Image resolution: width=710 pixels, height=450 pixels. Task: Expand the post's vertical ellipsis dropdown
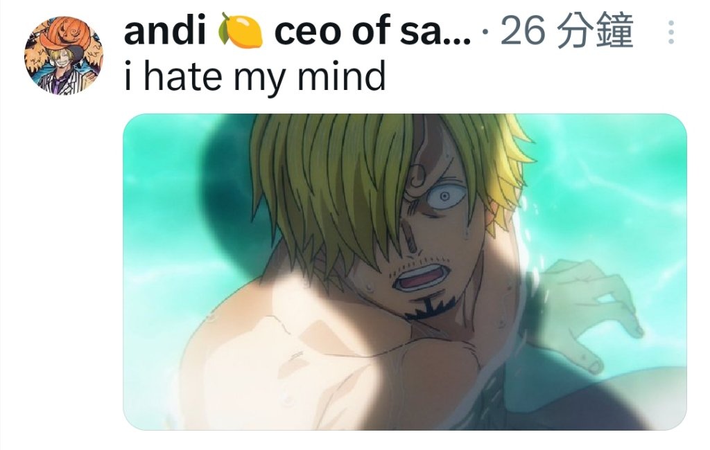pos(671,32)
